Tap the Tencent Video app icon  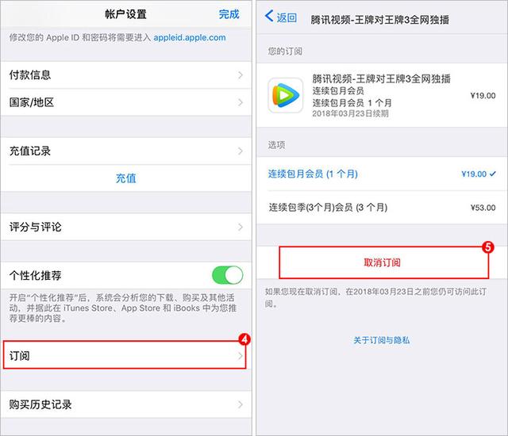click(286, 95)
